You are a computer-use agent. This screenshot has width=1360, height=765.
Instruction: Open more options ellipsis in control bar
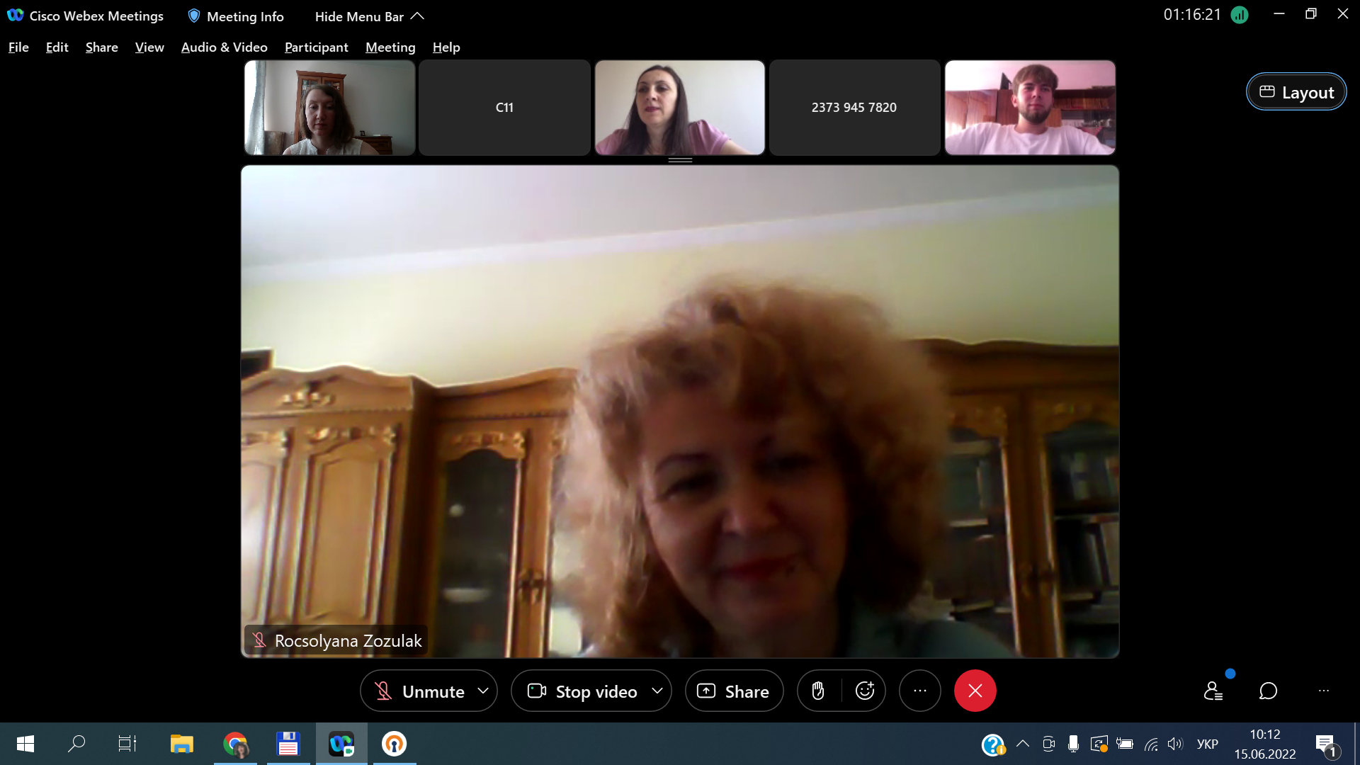pyautogui.click(x=919, y=691)
